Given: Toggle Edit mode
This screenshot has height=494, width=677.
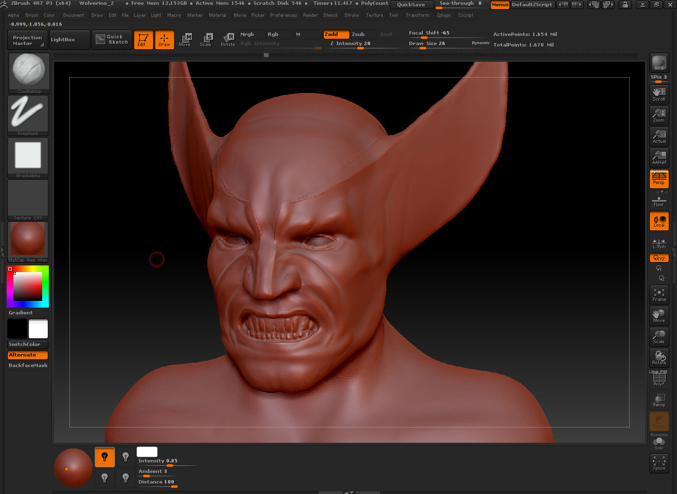Looking at the screenshot, I should [x=143, y=40].
